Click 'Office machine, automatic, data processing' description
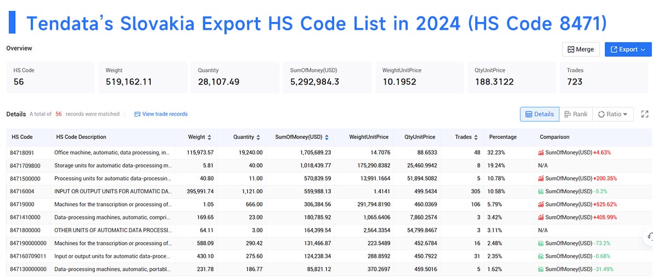This screenshot has height=279, width=653. point(112,153)
